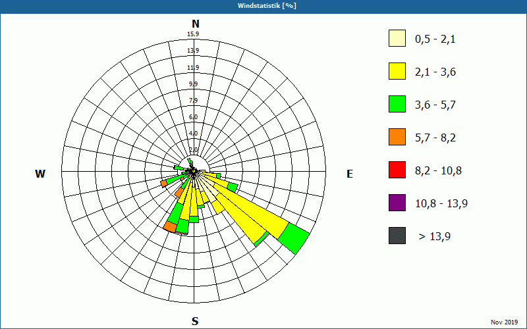Click the dark gray > 13,9 legend swatch
527x329 pixels.
[x=397, y=236]
